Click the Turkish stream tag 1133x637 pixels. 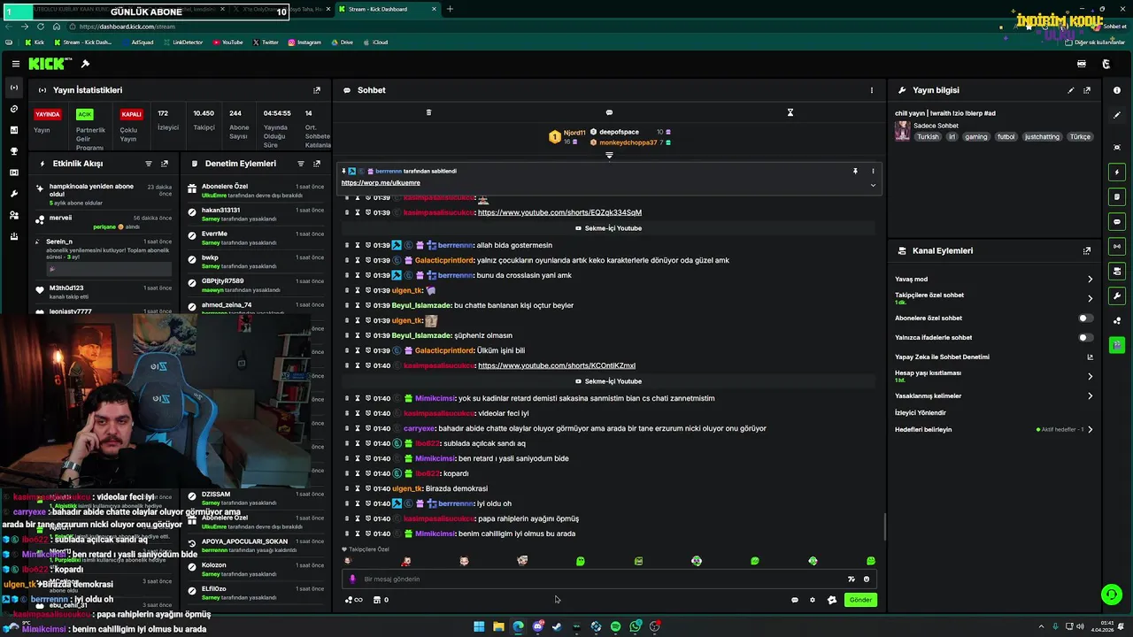click(928, 137)
